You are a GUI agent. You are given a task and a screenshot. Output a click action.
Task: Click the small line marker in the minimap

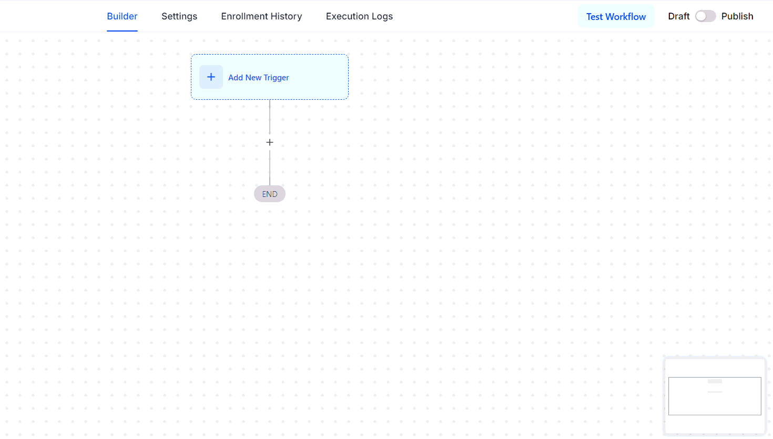pyautogui.click(x=715, y=392)
